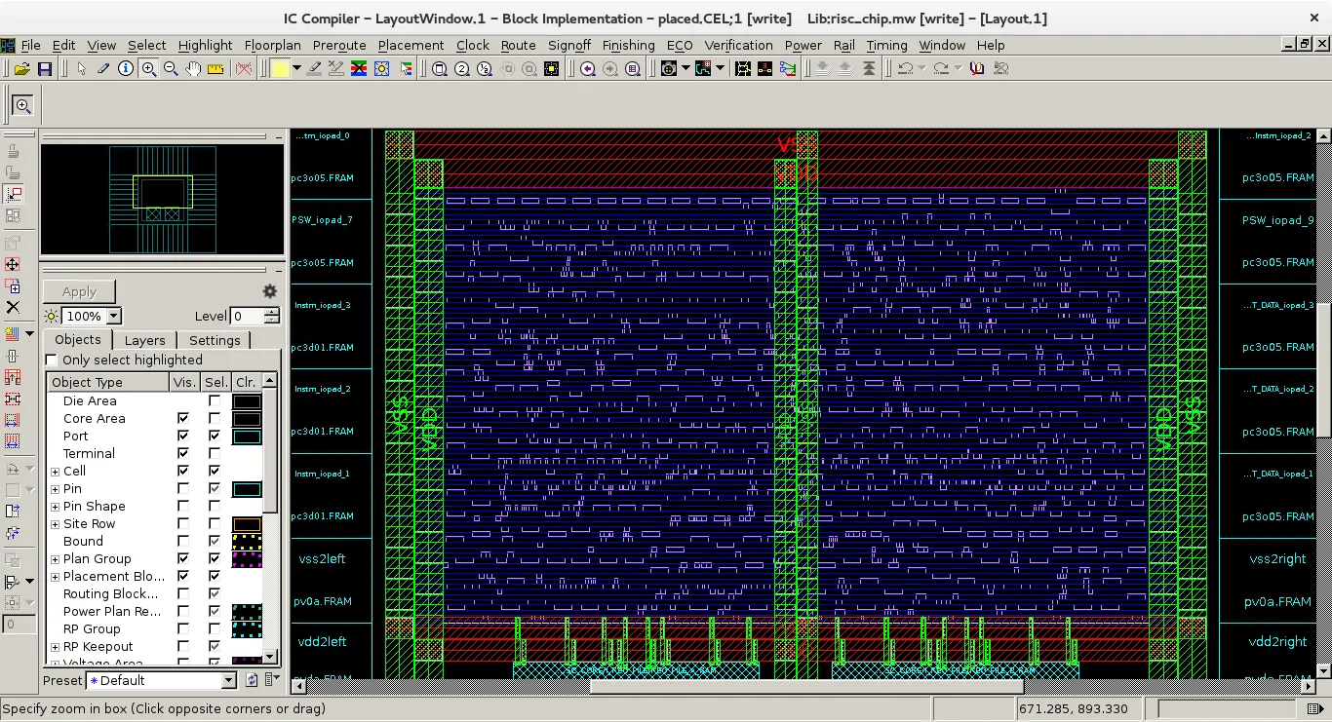Toggle Site Row visibility checkbox
This screenshot has width=1332, height=722.
tap(183, 523)
